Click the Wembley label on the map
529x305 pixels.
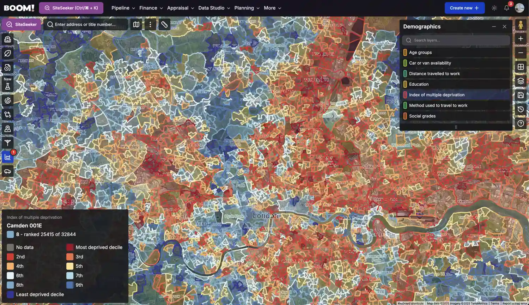130,147
